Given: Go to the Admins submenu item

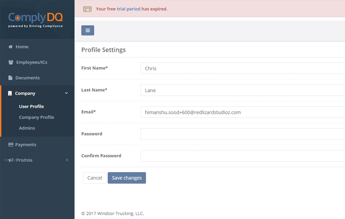Looking at the screenshot, I should [x=27, y=128].
